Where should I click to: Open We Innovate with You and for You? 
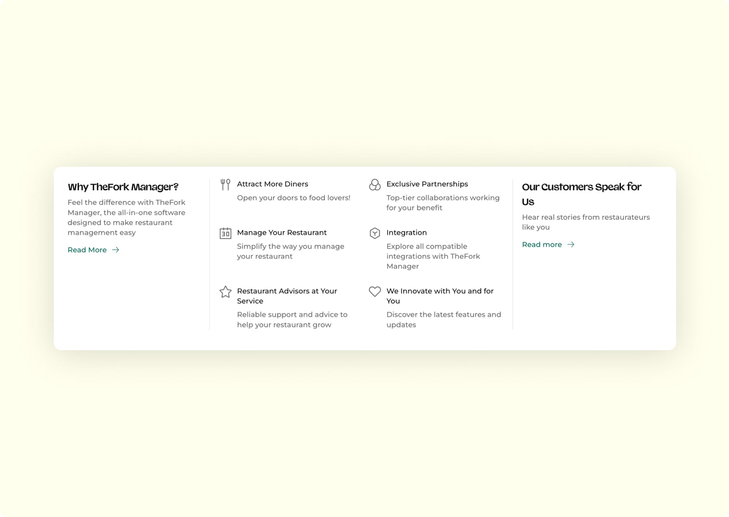click(x=440, y=296)
